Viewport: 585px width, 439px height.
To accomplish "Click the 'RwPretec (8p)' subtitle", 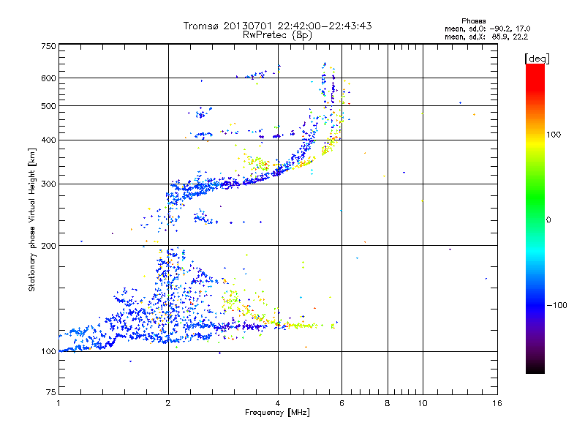I will [277, 35].
